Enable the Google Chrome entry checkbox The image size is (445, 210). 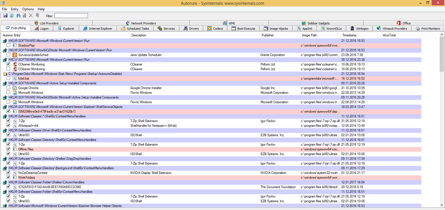point(8,88)
